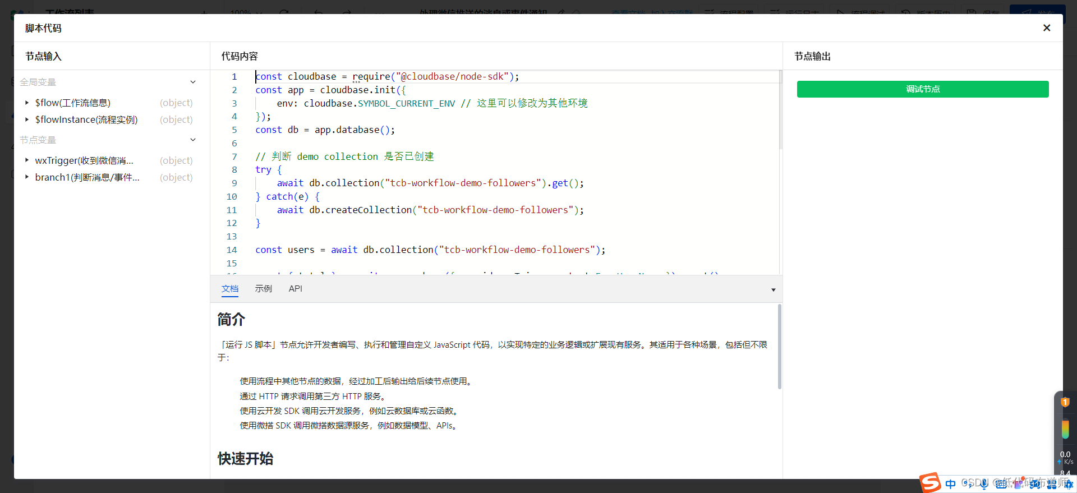
Task: Click the gradient usage bar in floating widget
Action: click(x=1065, y=429)
